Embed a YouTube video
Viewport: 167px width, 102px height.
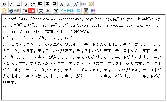29,11
